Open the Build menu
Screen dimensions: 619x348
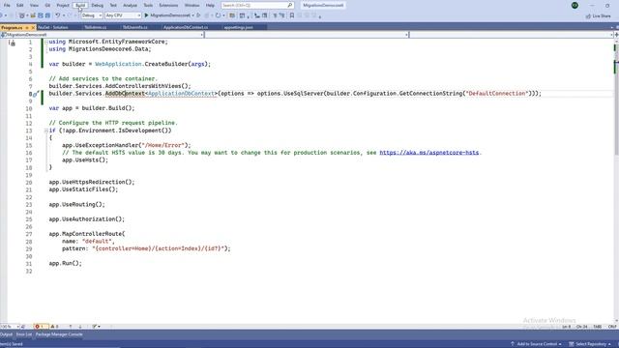[80, 5]
